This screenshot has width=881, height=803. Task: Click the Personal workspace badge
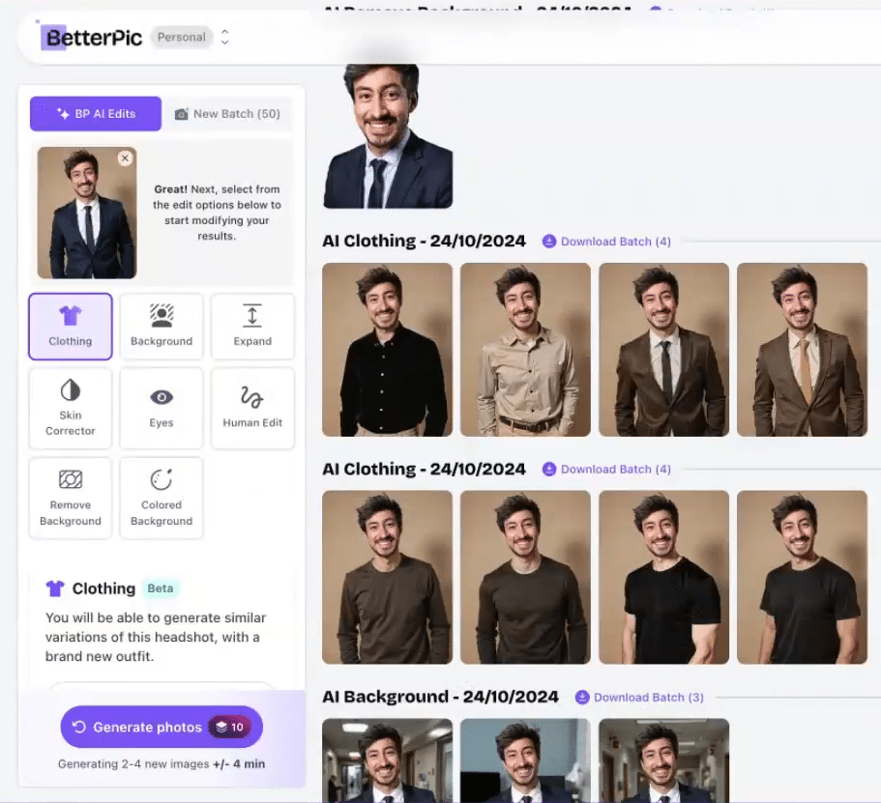click(182, 37)
